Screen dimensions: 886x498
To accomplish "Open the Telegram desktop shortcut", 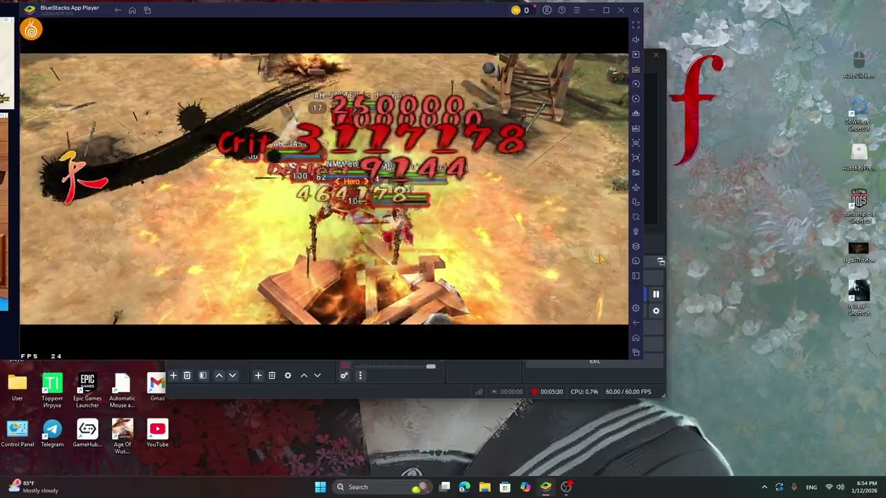I will (52, 433).
